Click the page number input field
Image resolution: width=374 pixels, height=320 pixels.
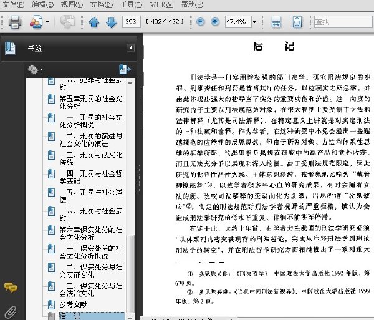pos(131,22)
